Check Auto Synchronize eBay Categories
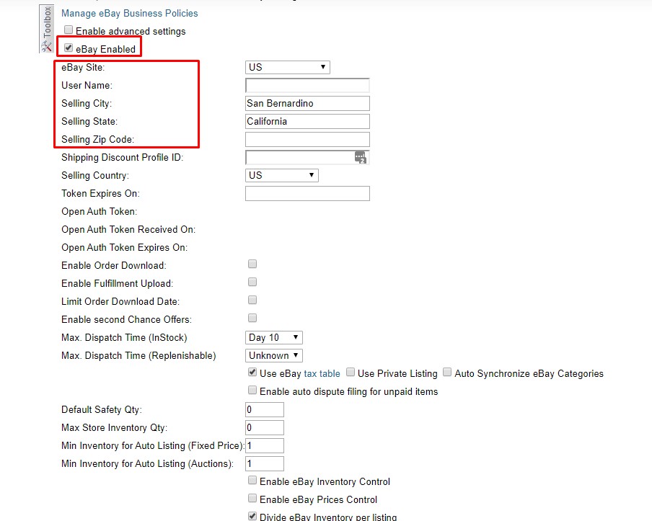 pyautogui.click(x=447, y=373)
